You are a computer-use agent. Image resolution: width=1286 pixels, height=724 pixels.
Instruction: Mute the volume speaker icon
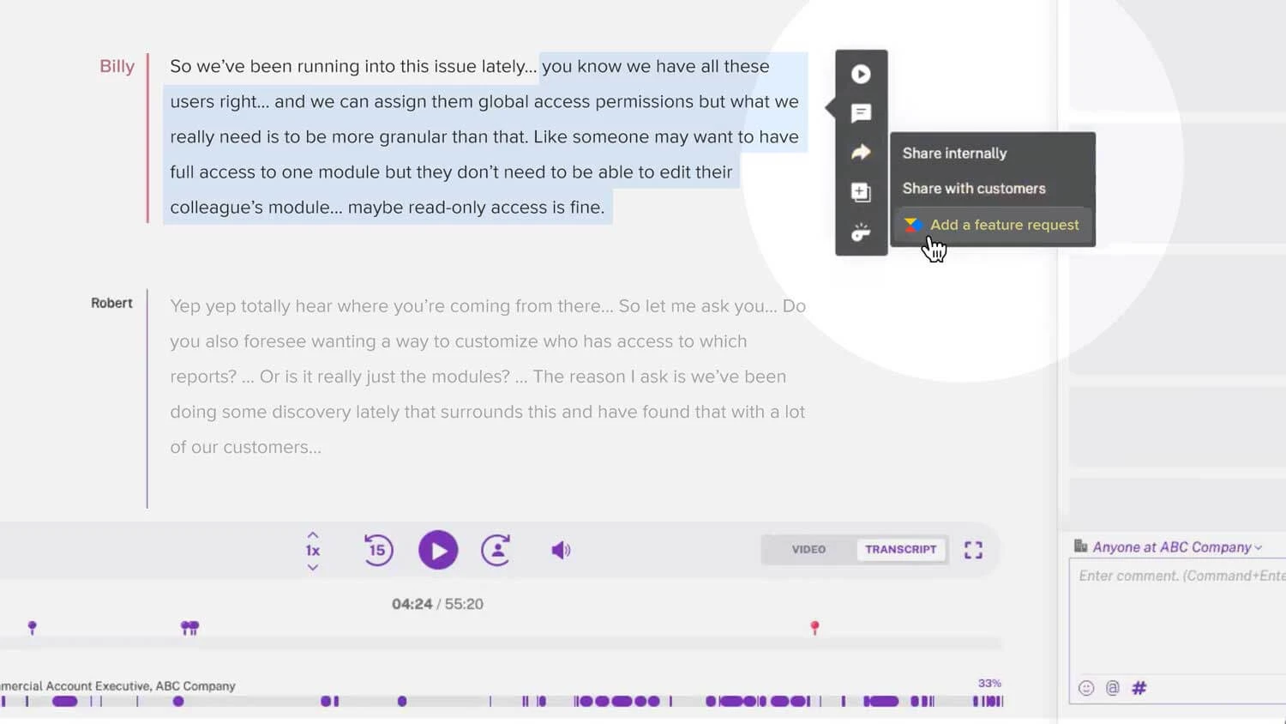(561, 550)
